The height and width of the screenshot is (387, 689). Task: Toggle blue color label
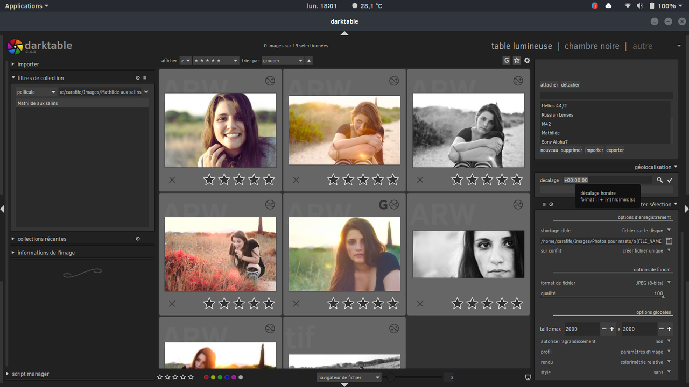click(x=227, y=377)
